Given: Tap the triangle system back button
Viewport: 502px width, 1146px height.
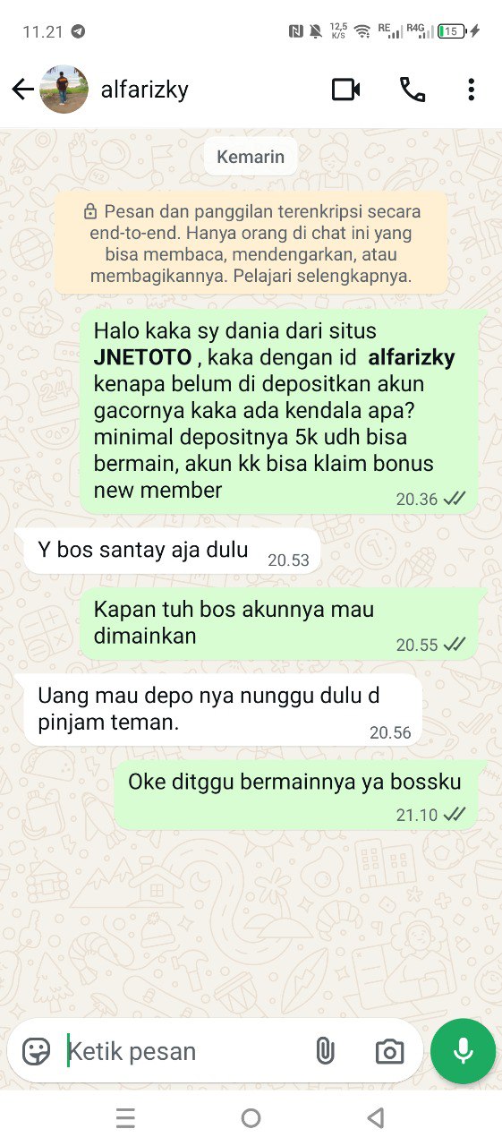Looking at the screenshot, I should 376,1117.
